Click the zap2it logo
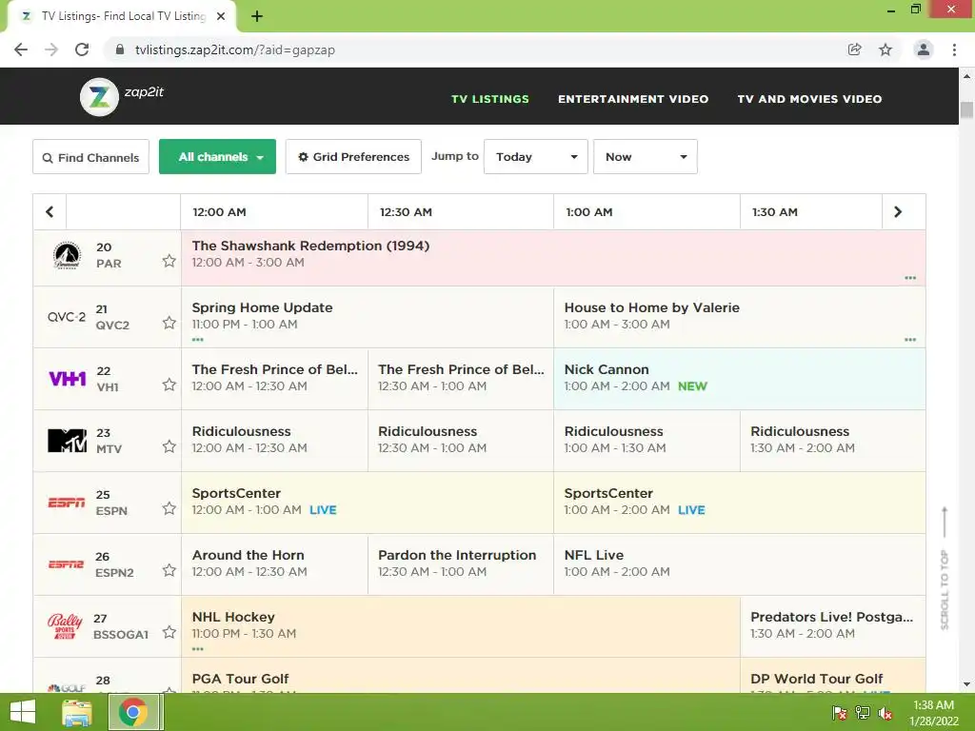This screenshot has width=975, height=731. pos(122,96)
